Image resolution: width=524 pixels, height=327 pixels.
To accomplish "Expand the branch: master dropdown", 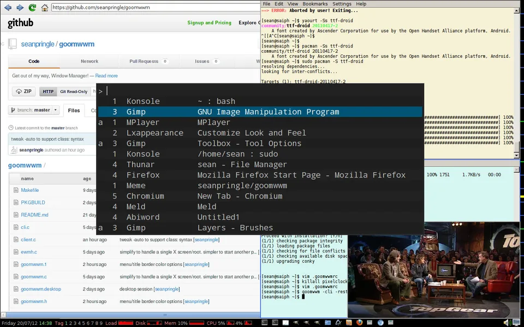I will tap(33, 110).
